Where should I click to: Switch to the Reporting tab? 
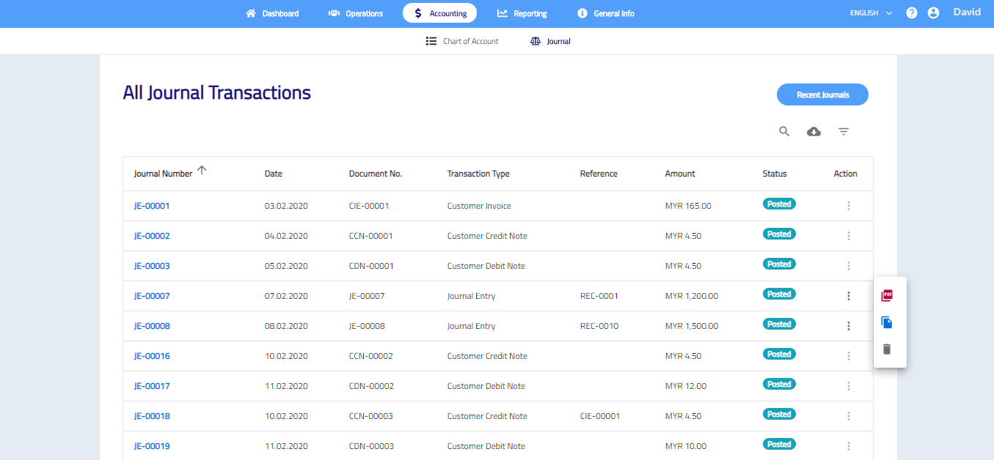[x=522, y=13]
